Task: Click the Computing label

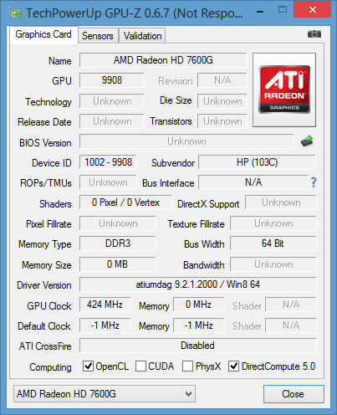Action: [x=50, y=367]
